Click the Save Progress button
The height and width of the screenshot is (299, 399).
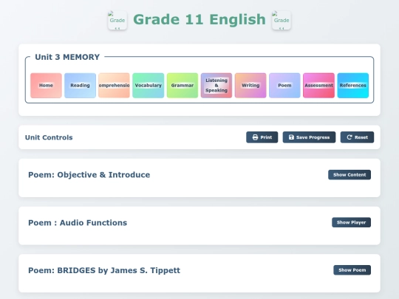click(x=309, y=137)
